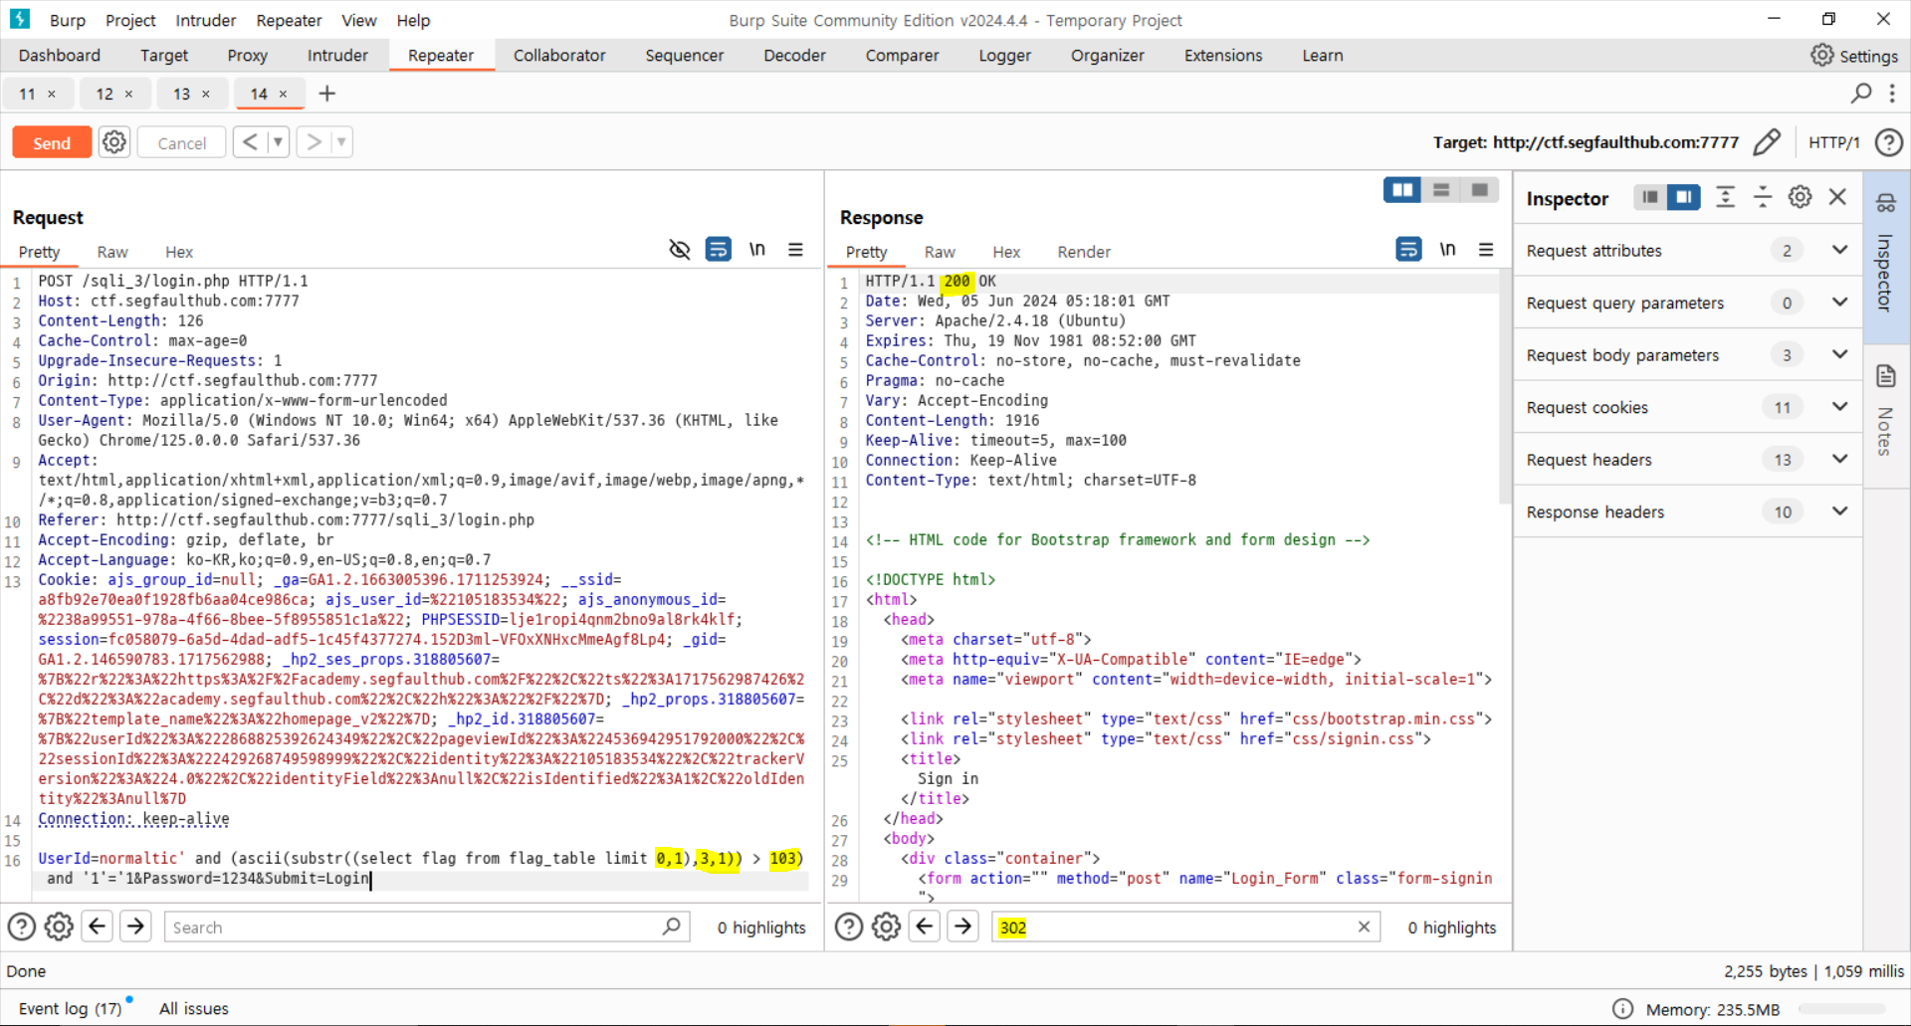The image size is (1911, 1026).
Task: Switch response view to Render tab
Action: 1084,252
